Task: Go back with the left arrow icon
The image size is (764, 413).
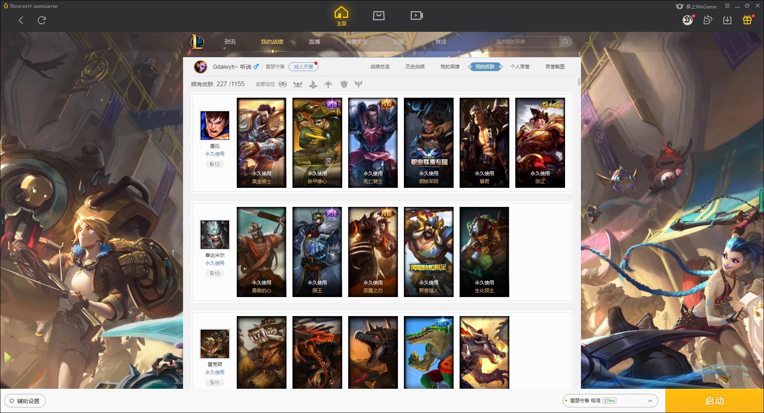Action: (x=21, y=20)
